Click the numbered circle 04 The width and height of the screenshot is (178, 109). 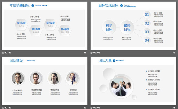tap(147, 40)
